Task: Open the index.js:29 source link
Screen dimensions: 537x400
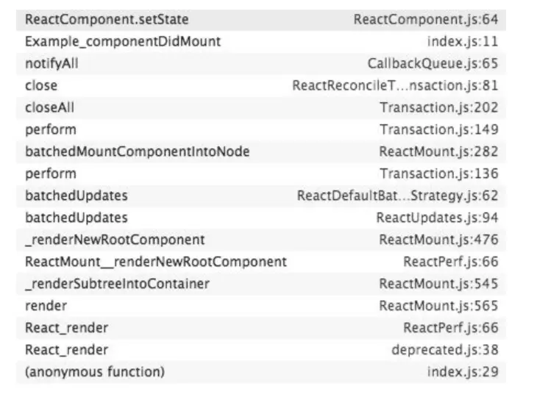Action: (x=463, y=371)
